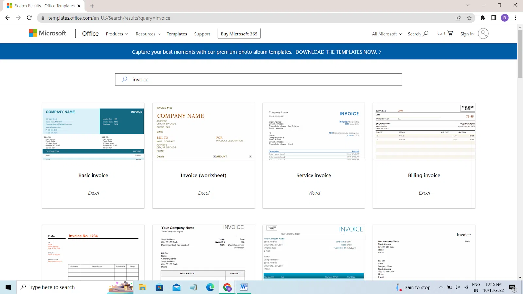Open Invoice (worksheet) template thumbnail
This screenshot has height=294, width=523.
coord(203,132)
